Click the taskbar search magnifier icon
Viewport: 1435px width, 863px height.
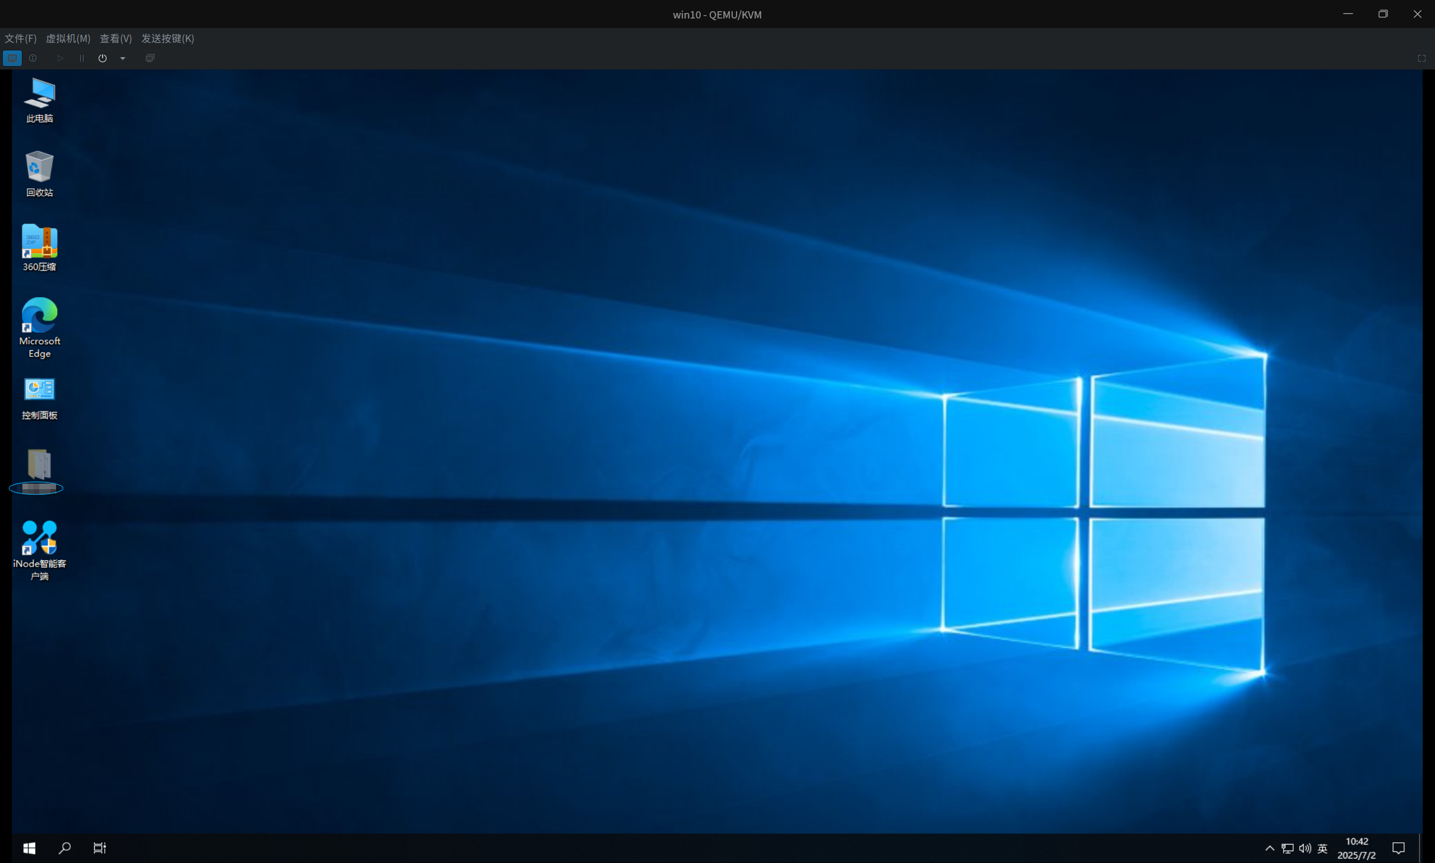coord(64,848)
